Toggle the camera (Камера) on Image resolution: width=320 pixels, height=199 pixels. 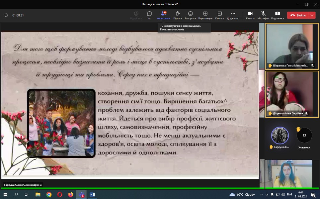[x=250, y=15]
